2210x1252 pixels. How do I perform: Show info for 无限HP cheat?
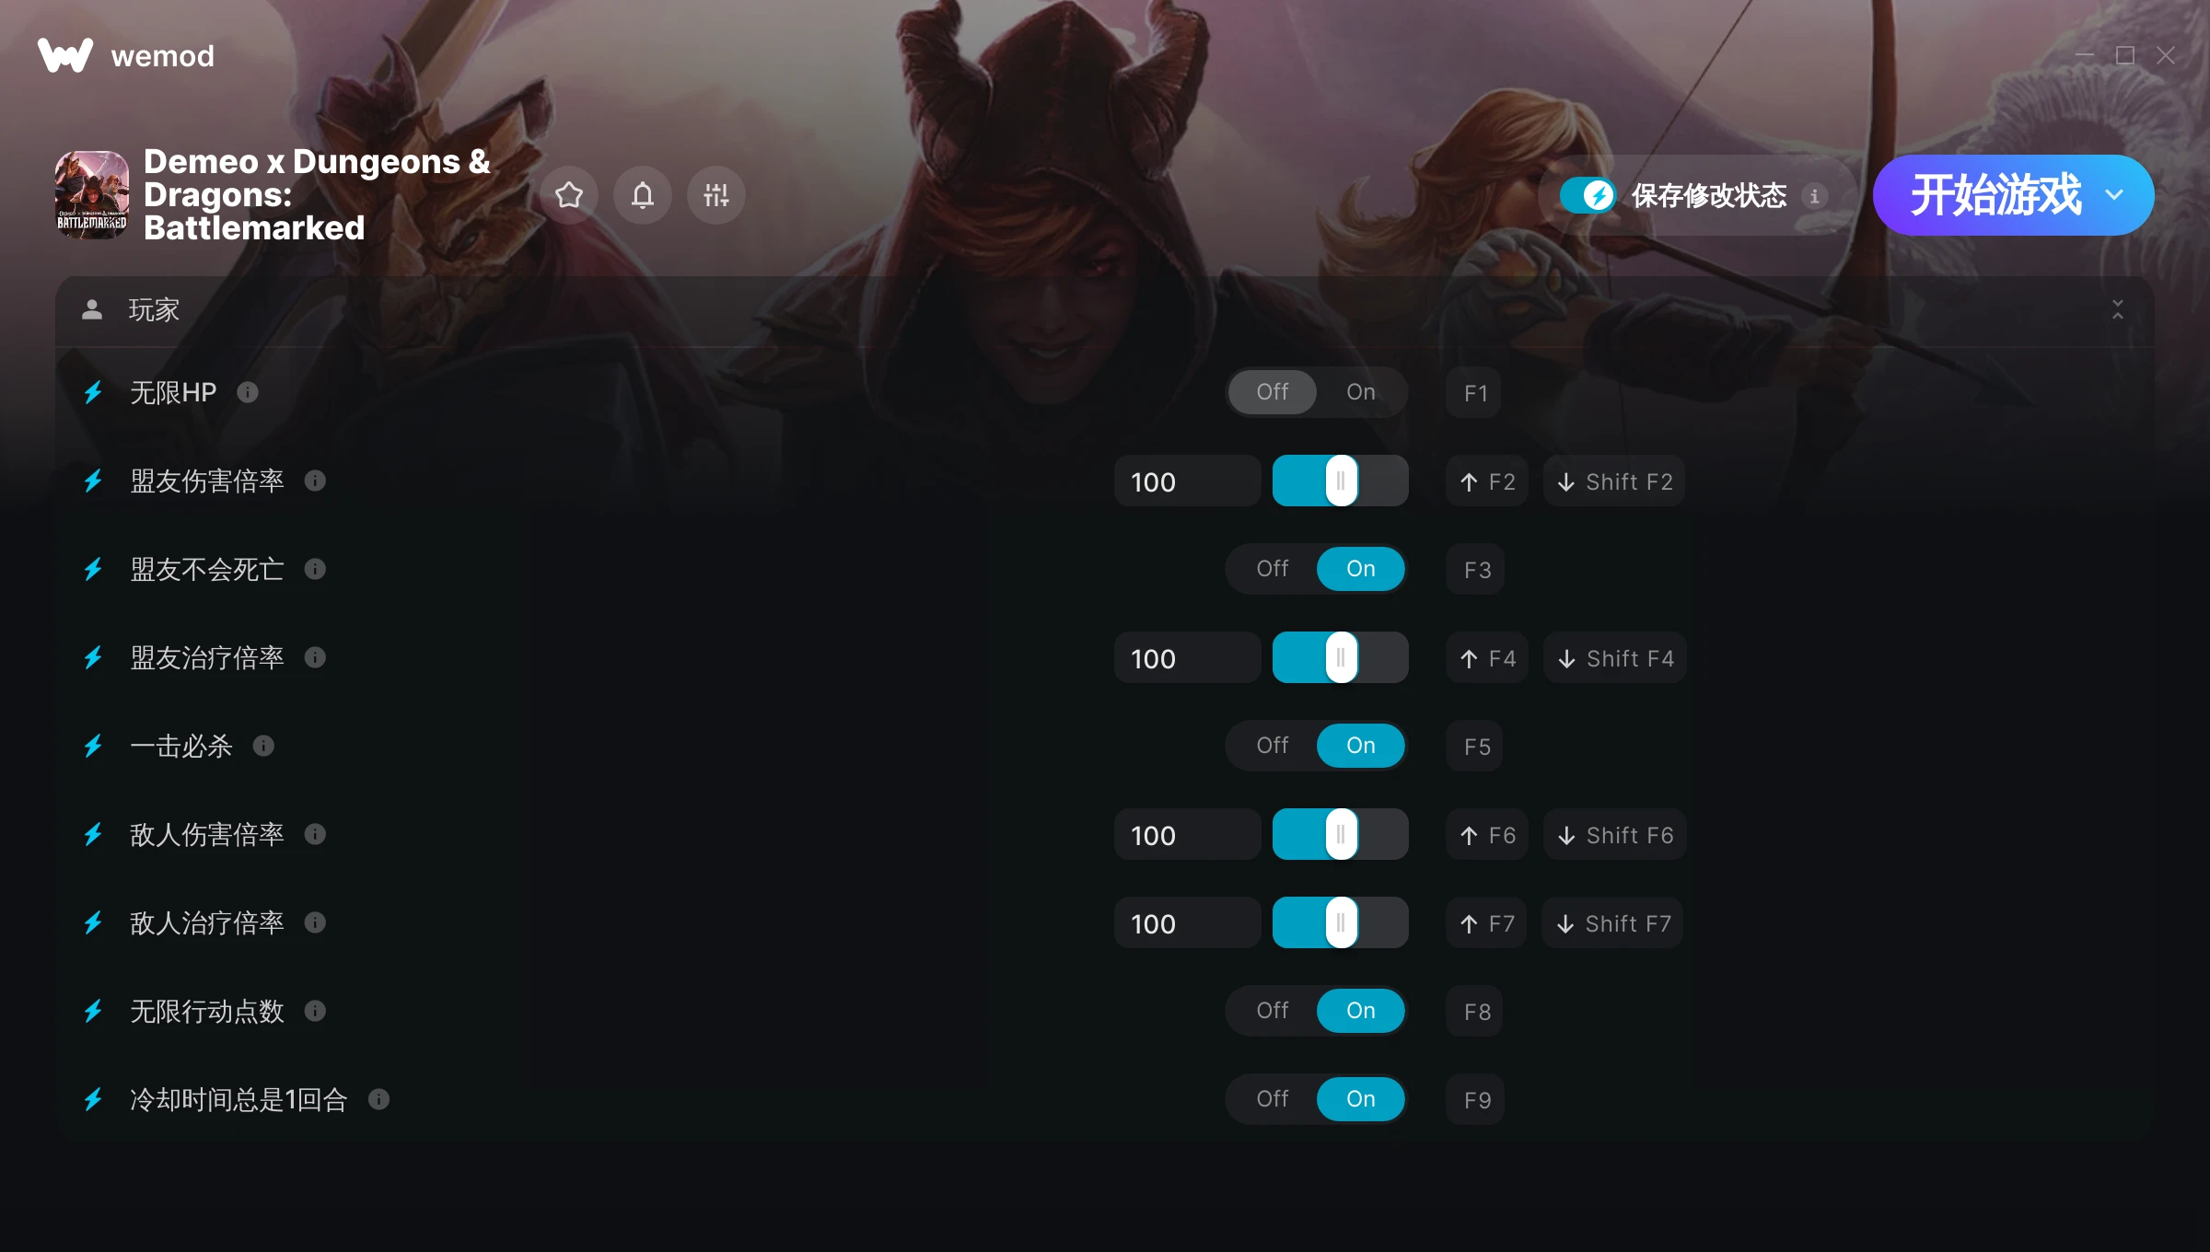248,392
